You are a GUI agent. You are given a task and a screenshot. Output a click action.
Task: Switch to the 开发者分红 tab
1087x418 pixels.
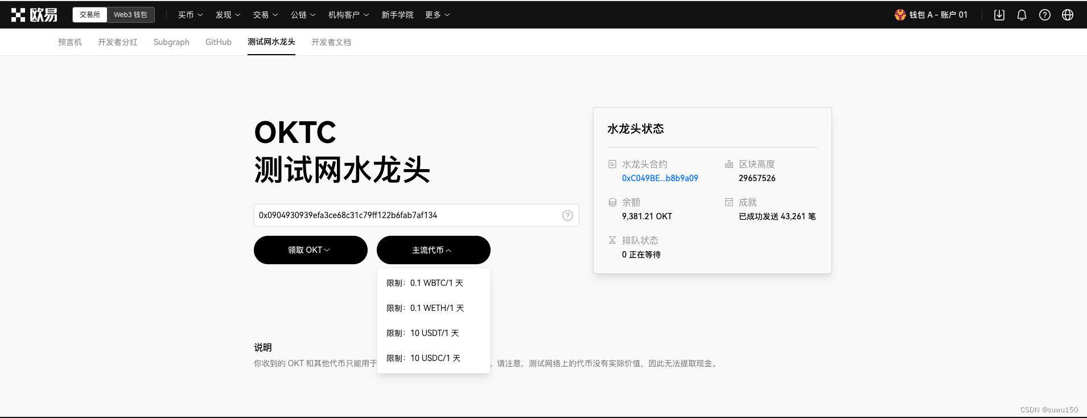[x=118, y=42]
